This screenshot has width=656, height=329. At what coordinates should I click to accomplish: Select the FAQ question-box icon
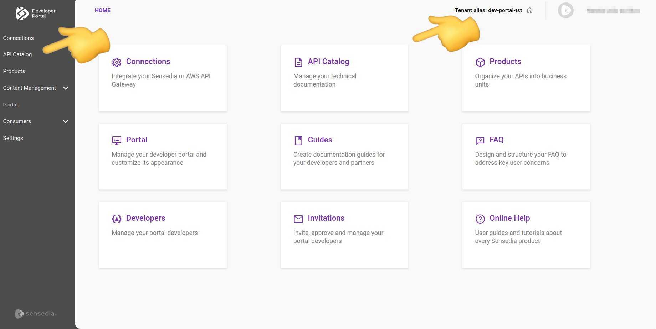480,140
